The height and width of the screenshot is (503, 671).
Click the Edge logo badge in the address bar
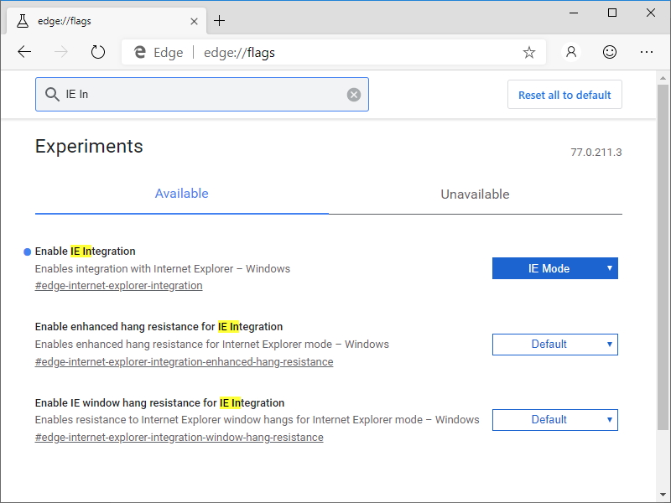tap(139, 51)
